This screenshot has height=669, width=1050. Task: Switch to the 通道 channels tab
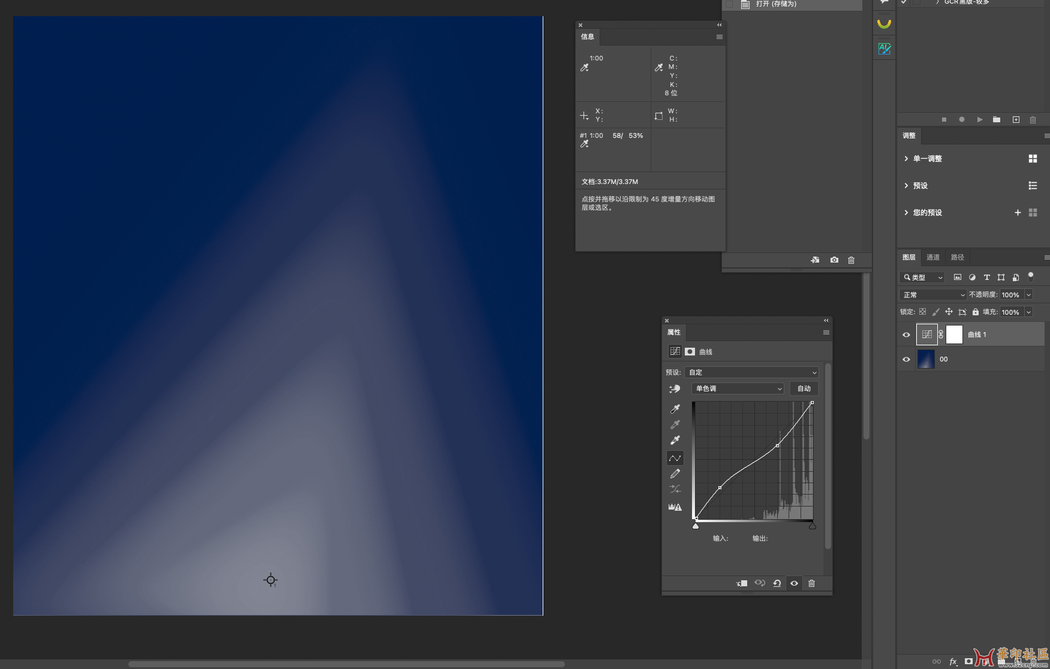pyautogui.click(x=932, y=258)
